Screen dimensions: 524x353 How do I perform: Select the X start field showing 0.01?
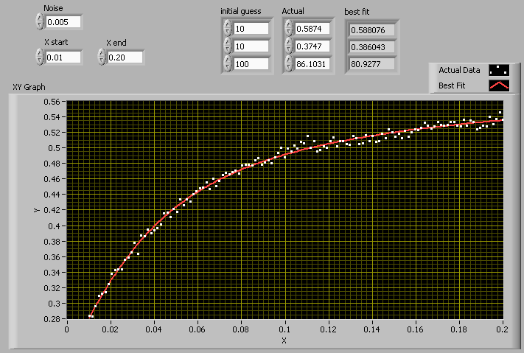click(63, 57)
